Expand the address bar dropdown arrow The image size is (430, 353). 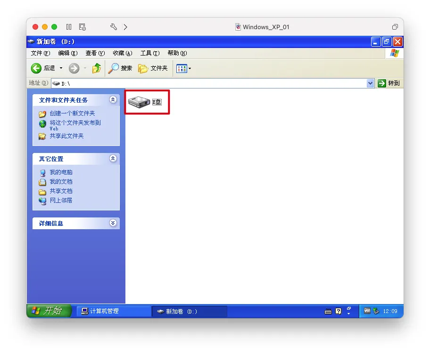370,83
